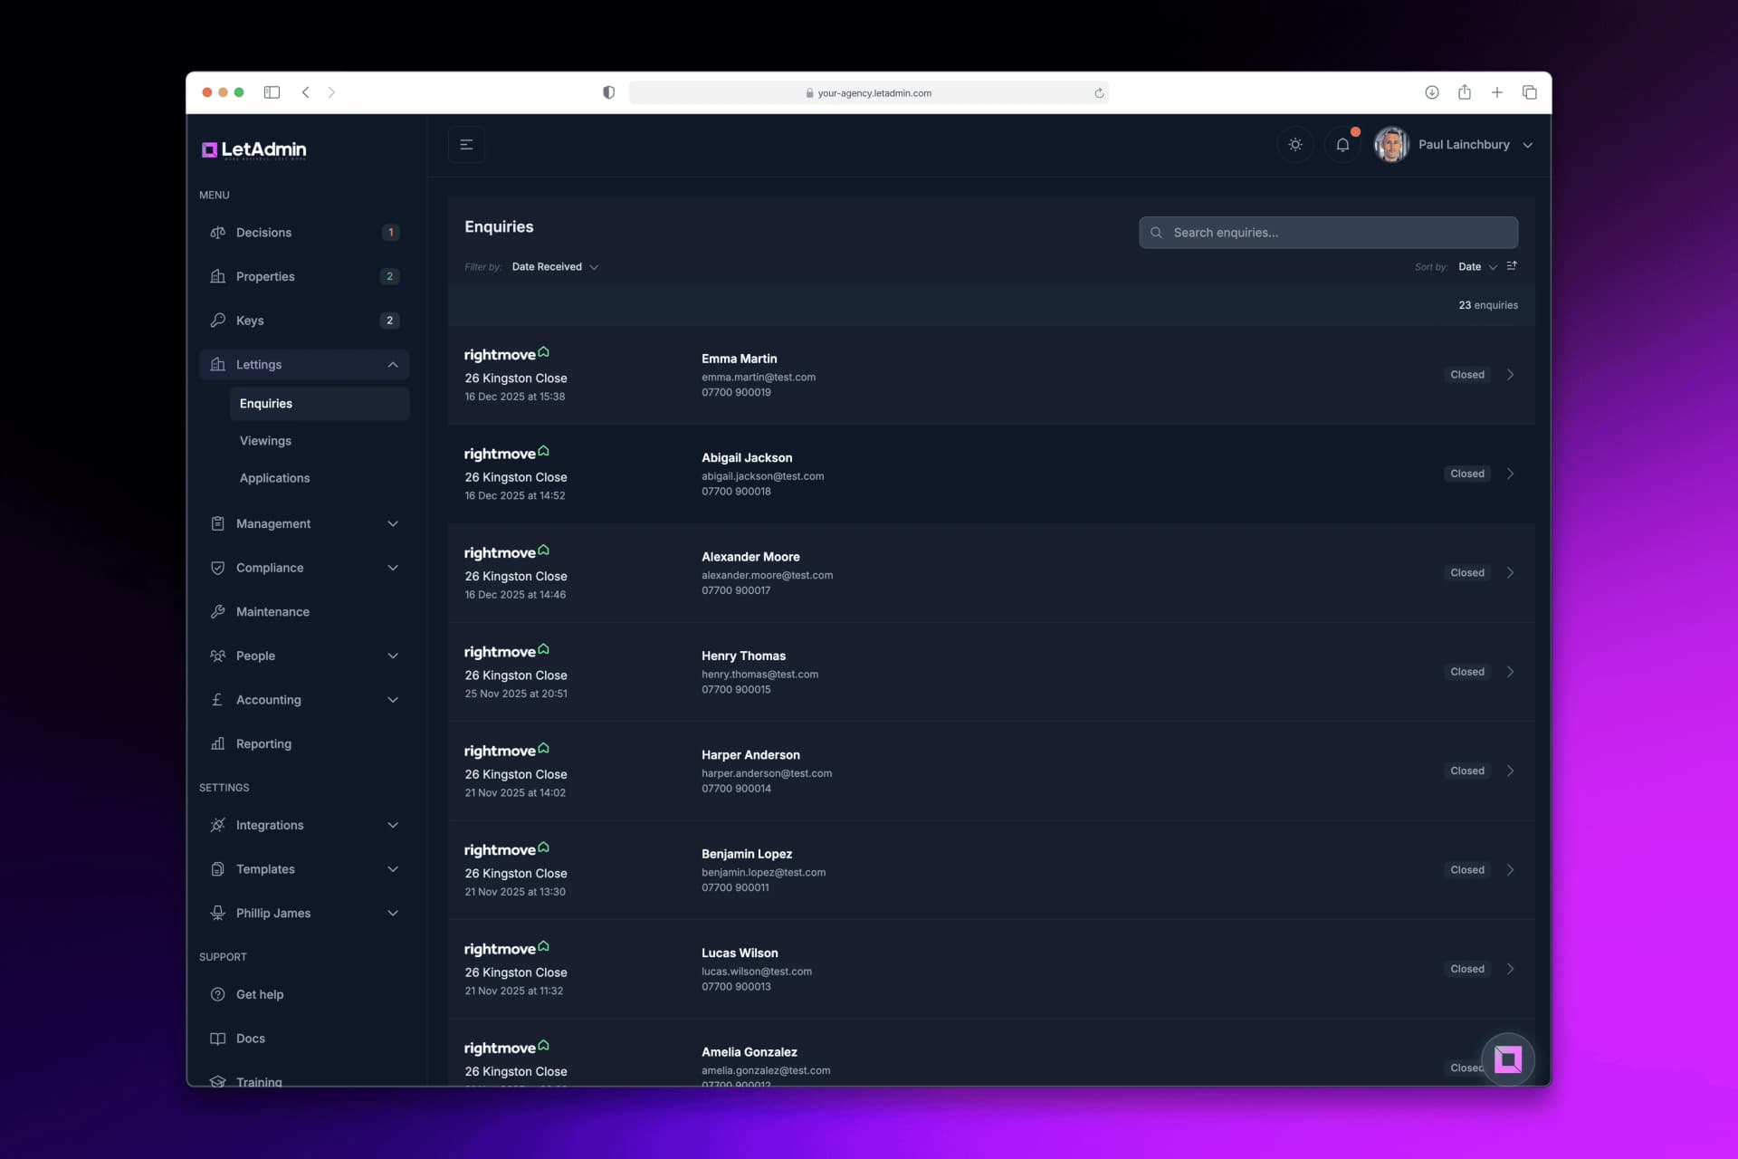
Task: Switch to the Viewings section
Action: 265,440
